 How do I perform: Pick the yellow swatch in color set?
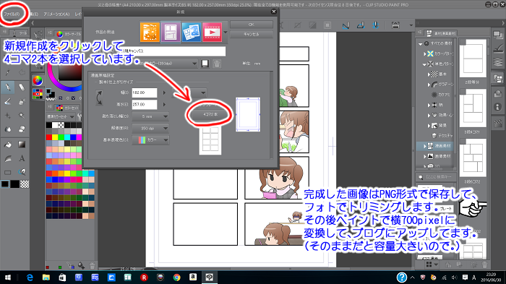pos(55,137)
